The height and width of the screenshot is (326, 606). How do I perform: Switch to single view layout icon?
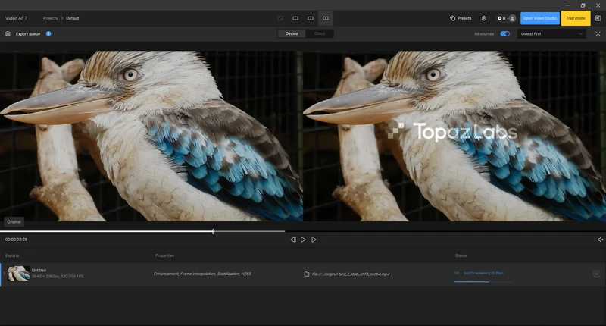point(295,18)
